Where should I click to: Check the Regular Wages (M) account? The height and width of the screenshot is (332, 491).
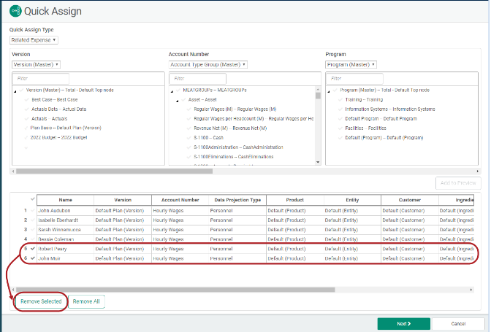tap(189, 109)
